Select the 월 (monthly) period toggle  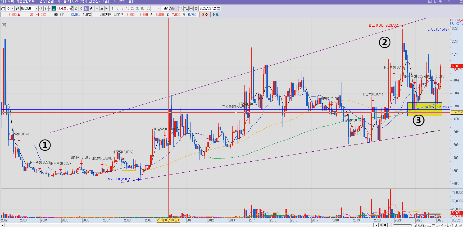pos(86,8)
